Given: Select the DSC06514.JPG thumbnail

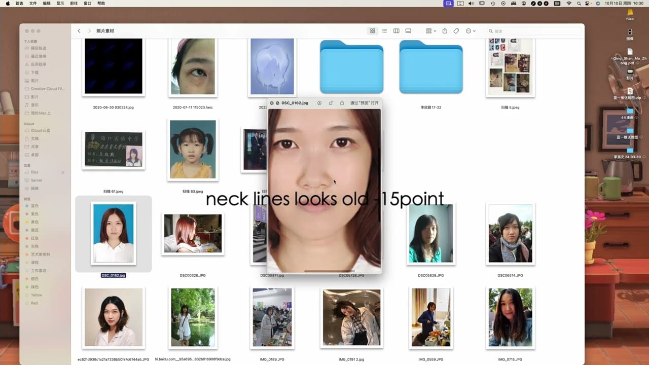Looking at the screenshot, I should (510, 234).
